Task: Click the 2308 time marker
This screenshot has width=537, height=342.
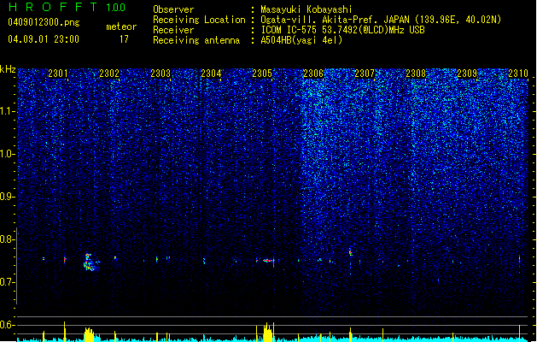Action: click(416, 73)
